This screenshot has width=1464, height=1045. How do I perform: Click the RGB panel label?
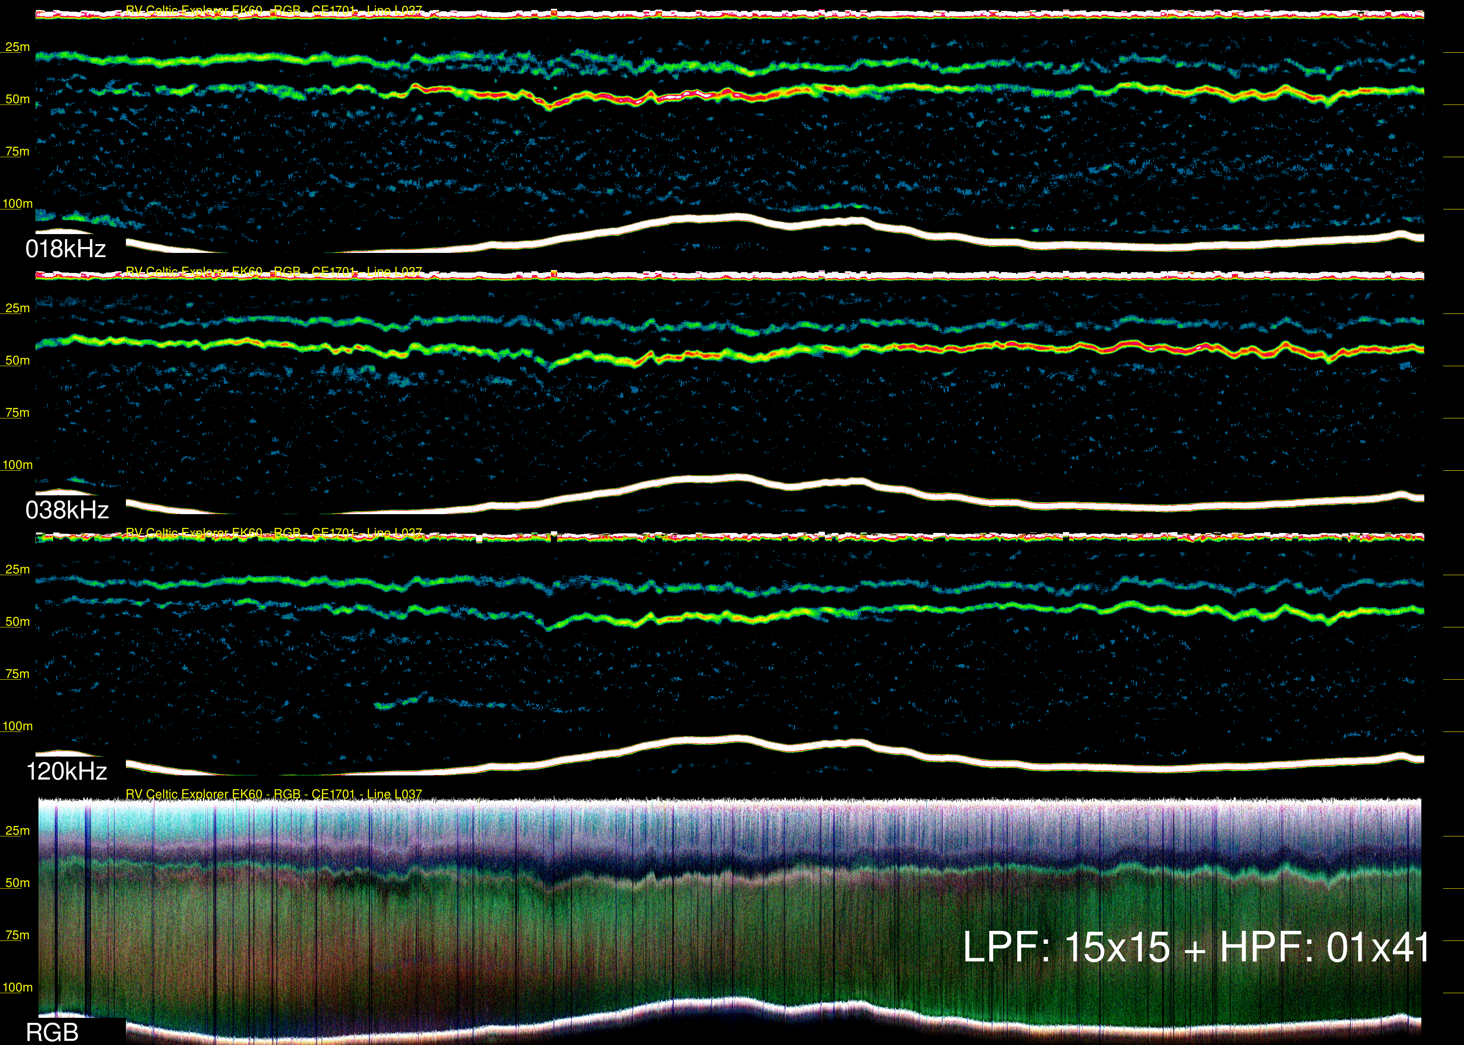52,1032
